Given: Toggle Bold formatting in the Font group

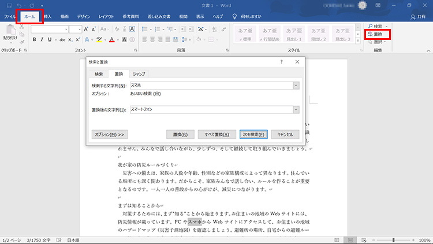Looking at the screenshot, I should pos(34,39).
